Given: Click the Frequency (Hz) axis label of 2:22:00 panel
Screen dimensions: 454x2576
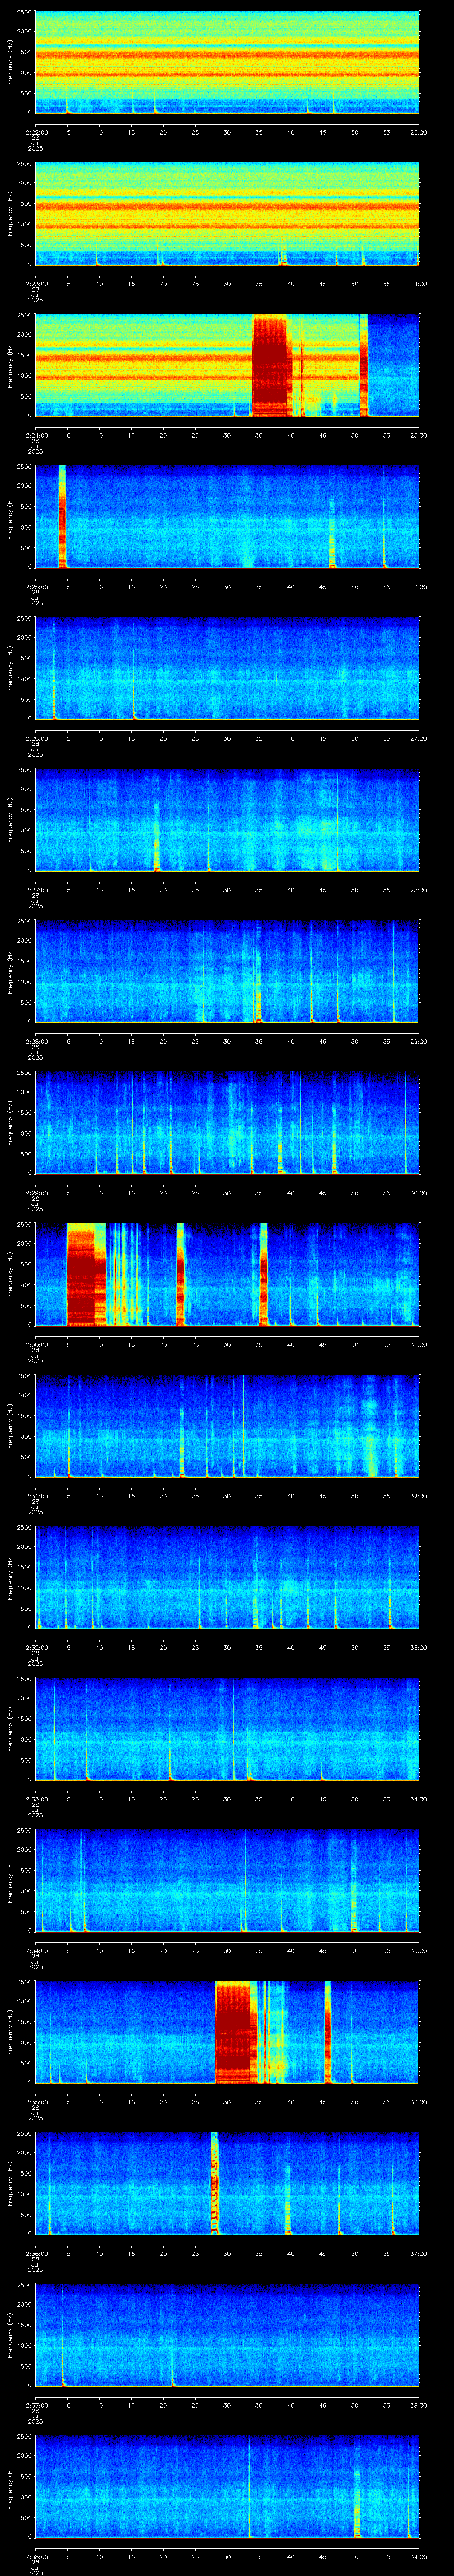Looking at the screenshot, I should click(x=10, y=62).
